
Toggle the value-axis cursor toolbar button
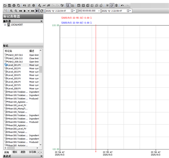click(73, 5)
